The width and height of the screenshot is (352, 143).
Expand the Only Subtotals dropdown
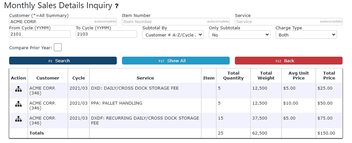point(239,35)
